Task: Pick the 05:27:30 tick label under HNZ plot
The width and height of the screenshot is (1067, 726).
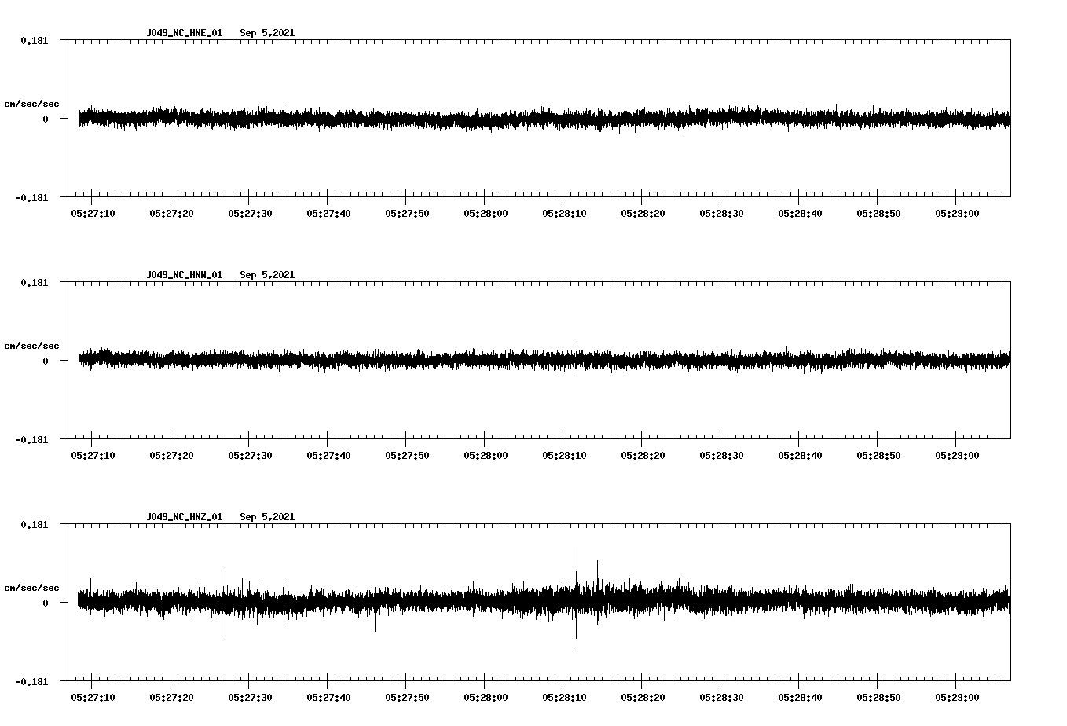Action: click(x=250, y=697)
